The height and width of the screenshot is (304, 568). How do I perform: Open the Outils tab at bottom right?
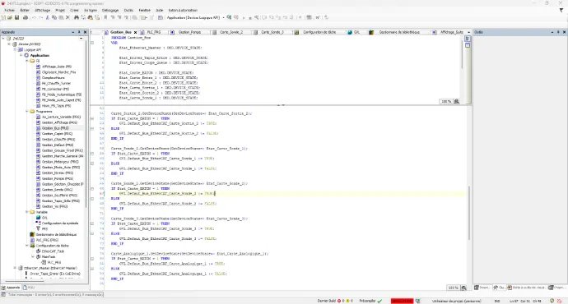click(x=500, y=288)
